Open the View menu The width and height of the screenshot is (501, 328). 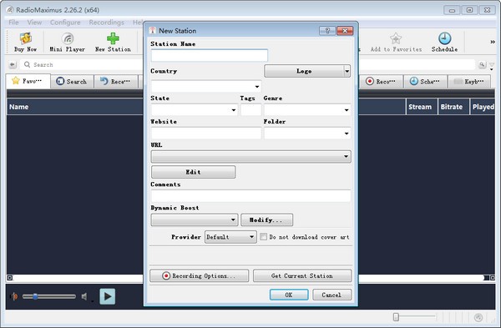click(x=34, y=23)
